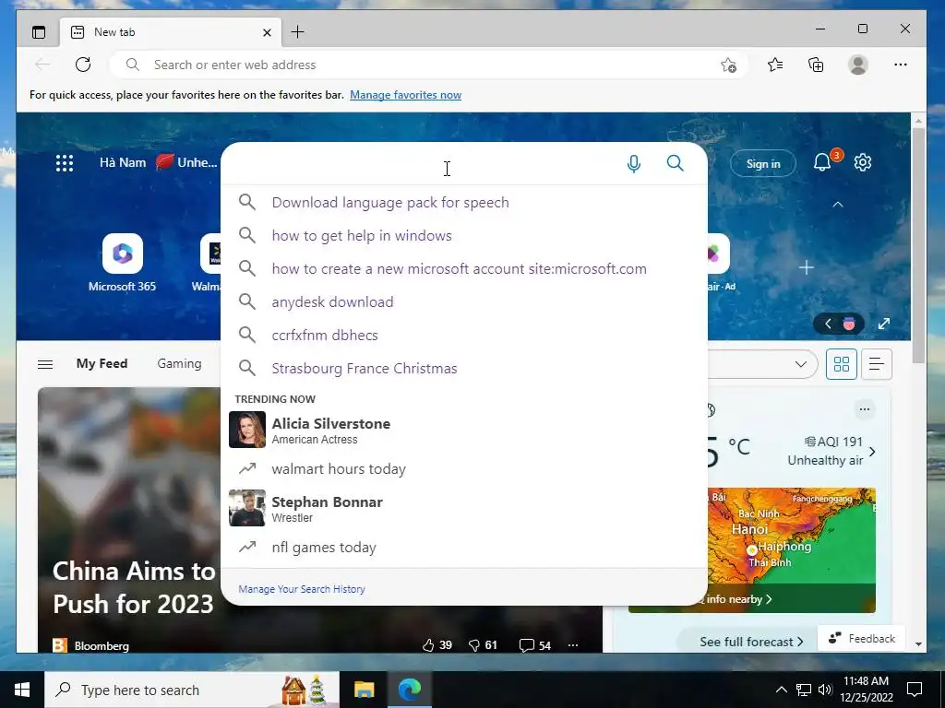Select trending walmart hours today
The width and height of the screenshot is (945, 708).
pyautogui.click(x=464, y=469)
